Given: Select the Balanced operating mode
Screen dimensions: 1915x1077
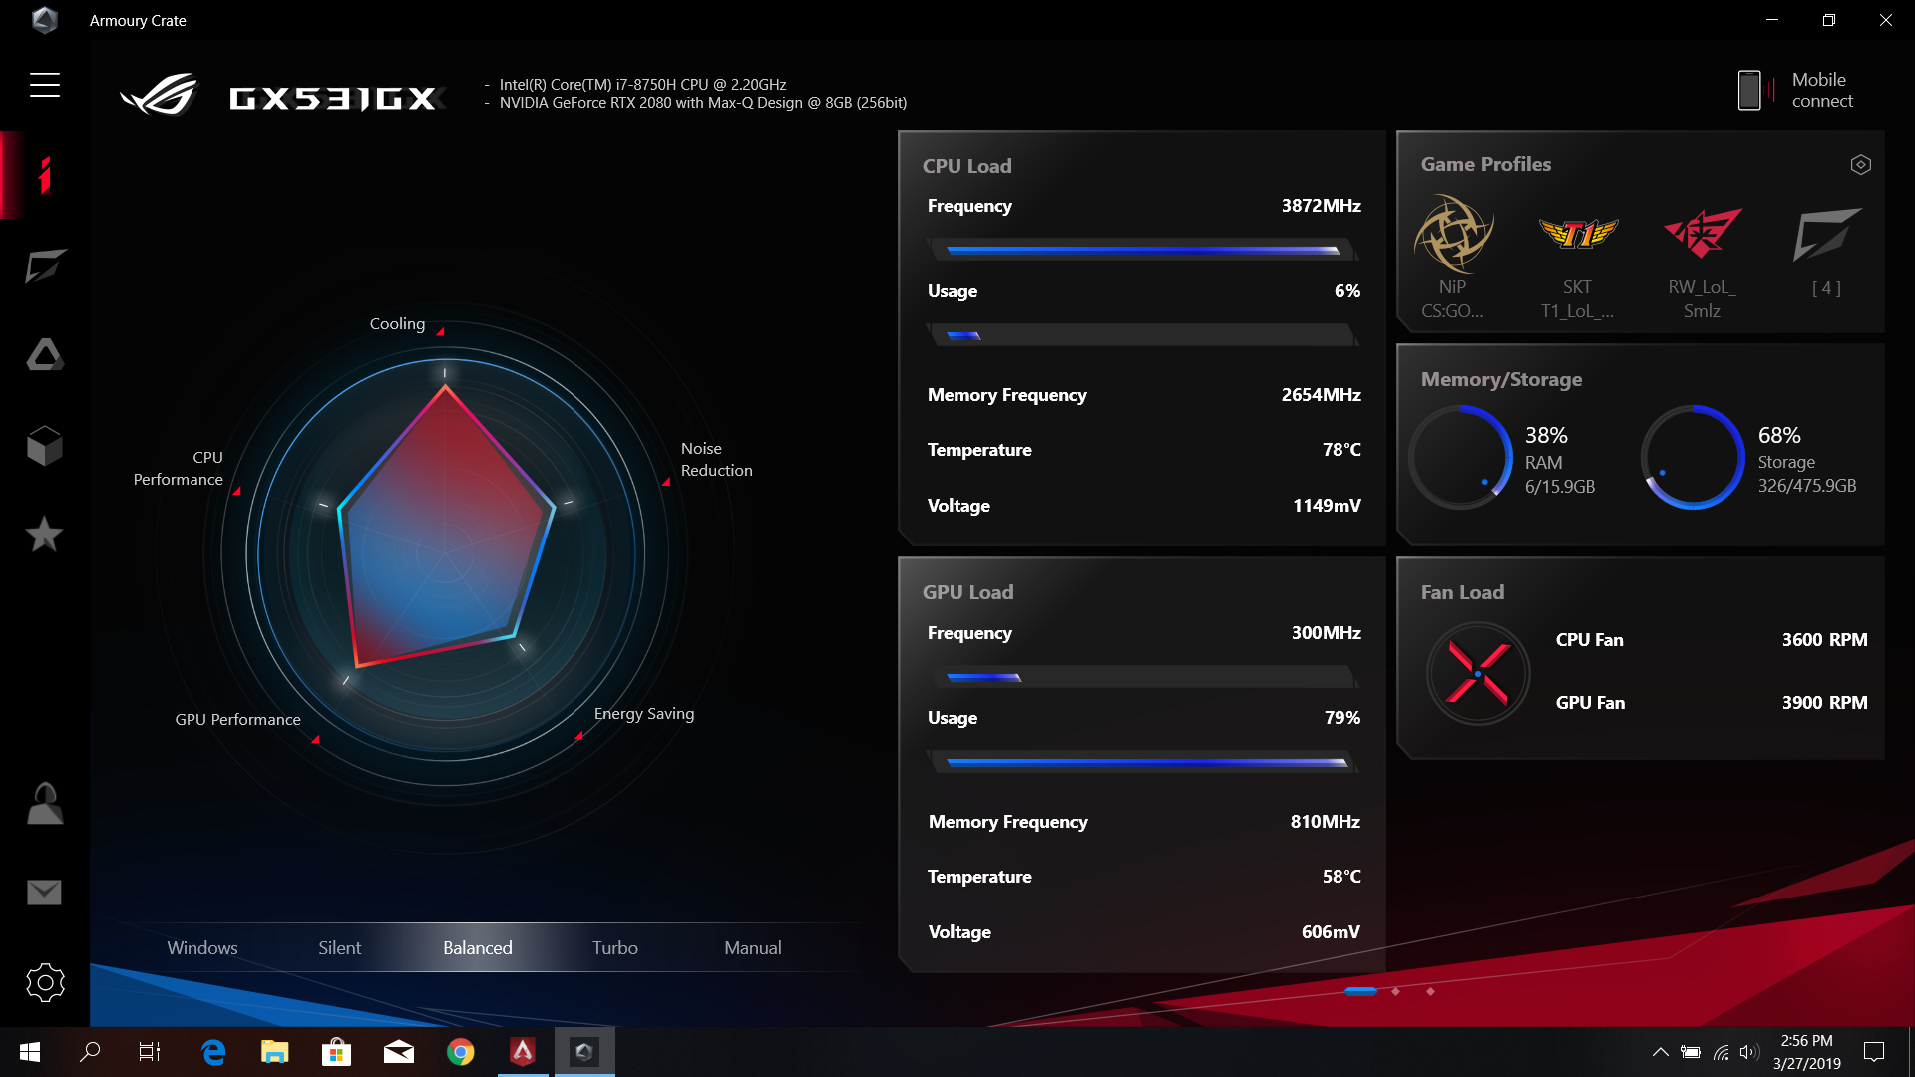Looking at the screenshot, I should (478, 948).
